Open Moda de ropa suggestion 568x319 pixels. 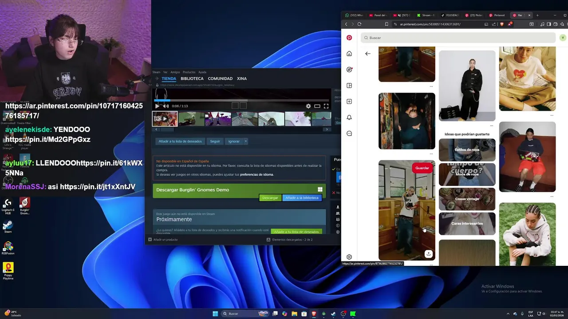pos(467,174)
